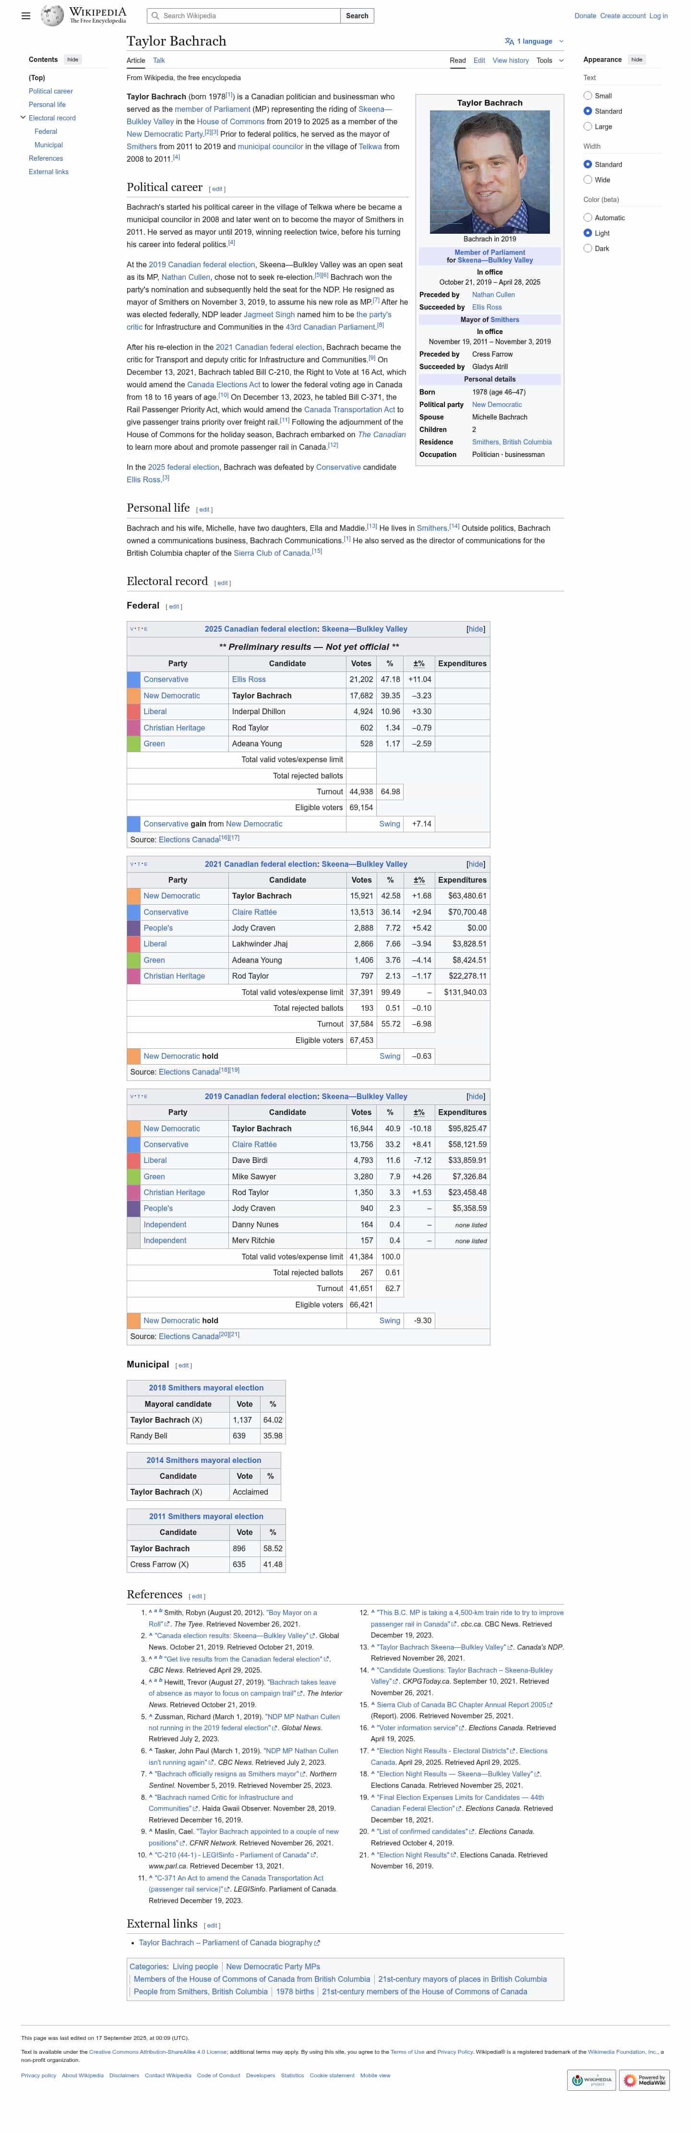This screenshot has height=2133, width=691.
Task: Click the language translation icon
Action: [x=509, y=41]
